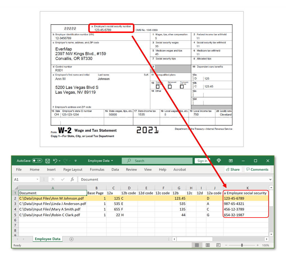Open the Formulas ribbon tab
Image resolution: width=286 pixels, height=262 pixels.
[97, 169]
